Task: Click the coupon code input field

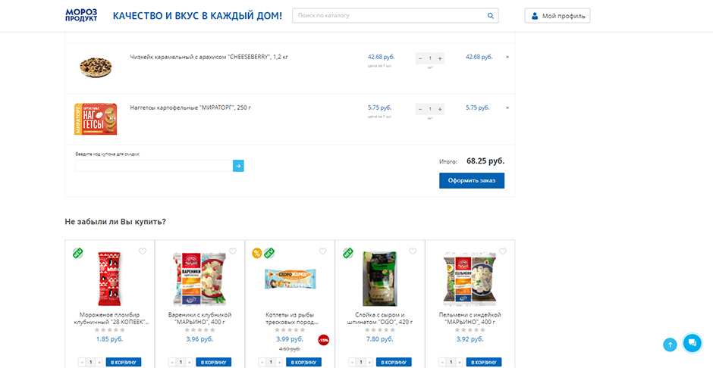Action: tap(154, 166)
